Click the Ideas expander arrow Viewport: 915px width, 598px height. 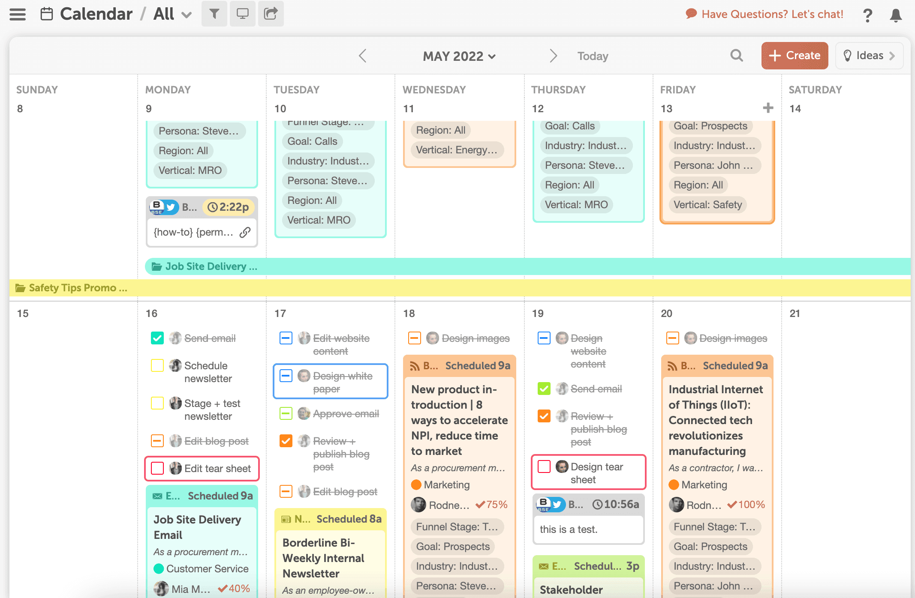[895, 55]
